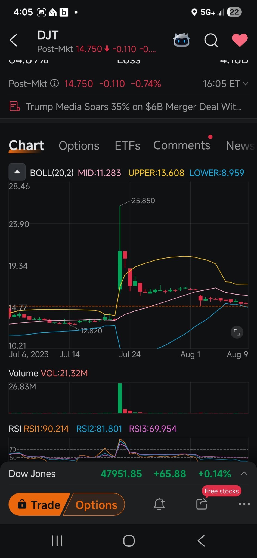Toggle the red heart watchlist favorite
Viewport: 257px width, 558px height.
[x=240, y=40]
